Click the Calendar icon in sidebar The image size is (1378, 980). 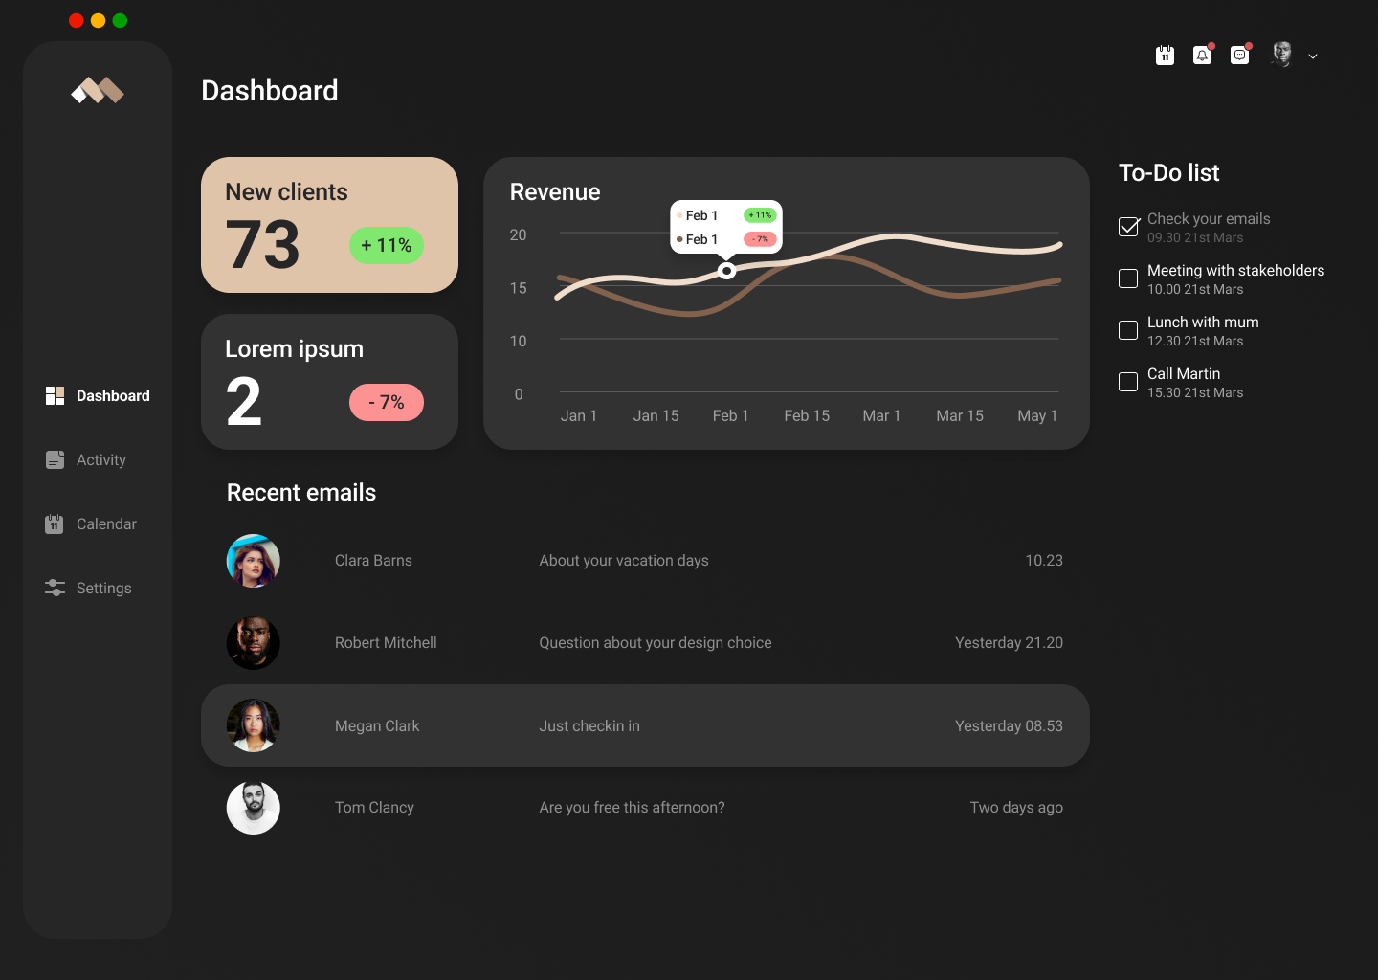tap(55, 524)
